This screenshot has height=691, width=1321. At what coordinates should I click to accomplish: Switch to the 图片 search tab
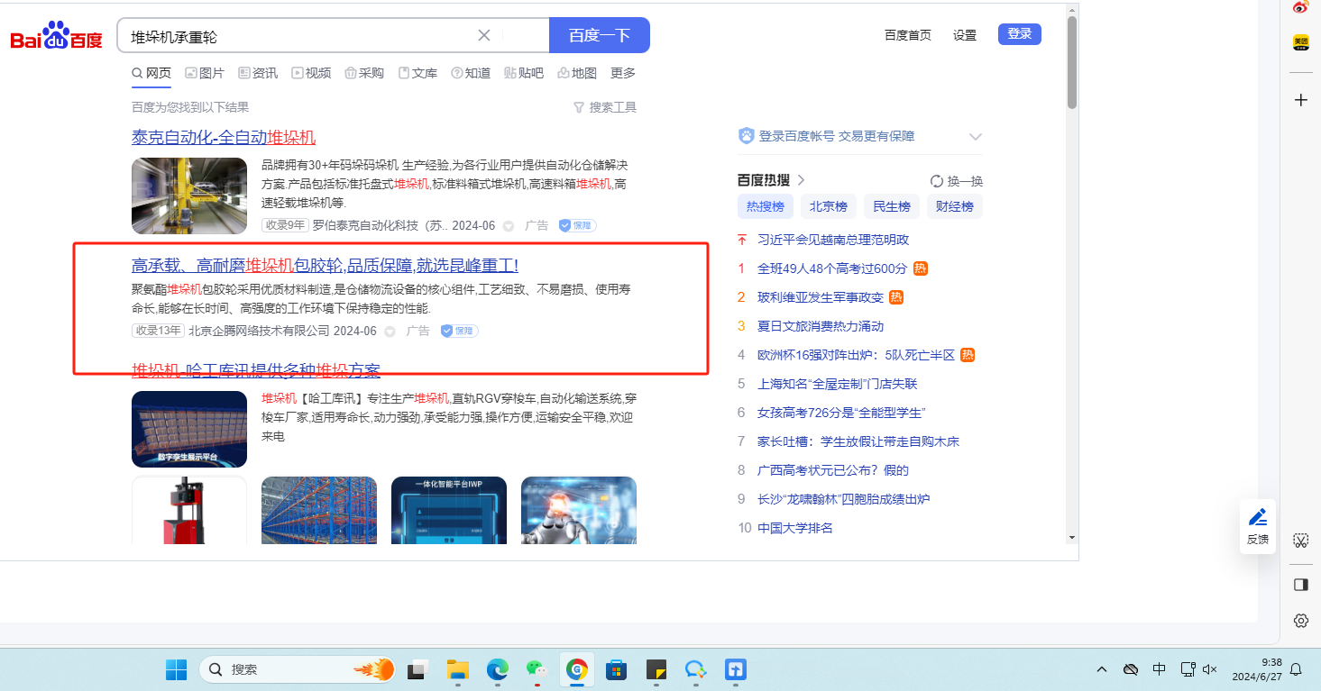tap(205, 73)
